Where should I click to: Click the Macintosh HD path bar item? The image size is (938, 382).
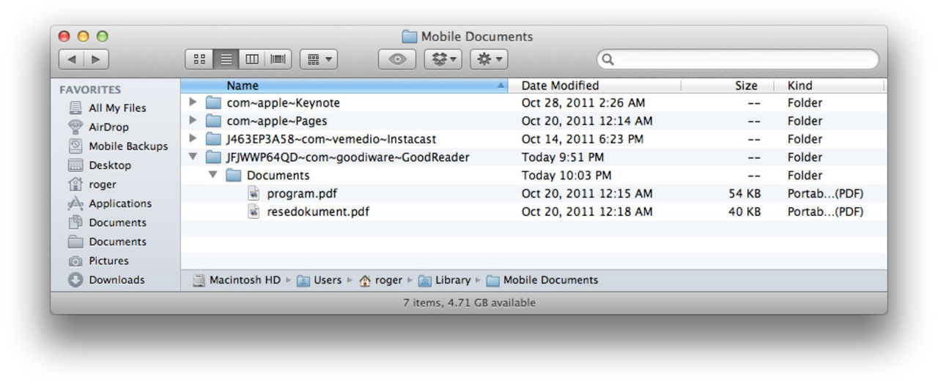[x=237, y=280]
